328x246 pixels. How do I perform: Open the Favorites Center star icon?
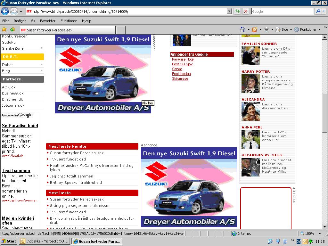(4, 29)
